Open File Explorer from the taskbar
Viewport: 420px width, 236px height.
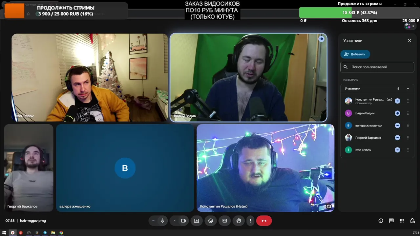click(x=53, y=233)
